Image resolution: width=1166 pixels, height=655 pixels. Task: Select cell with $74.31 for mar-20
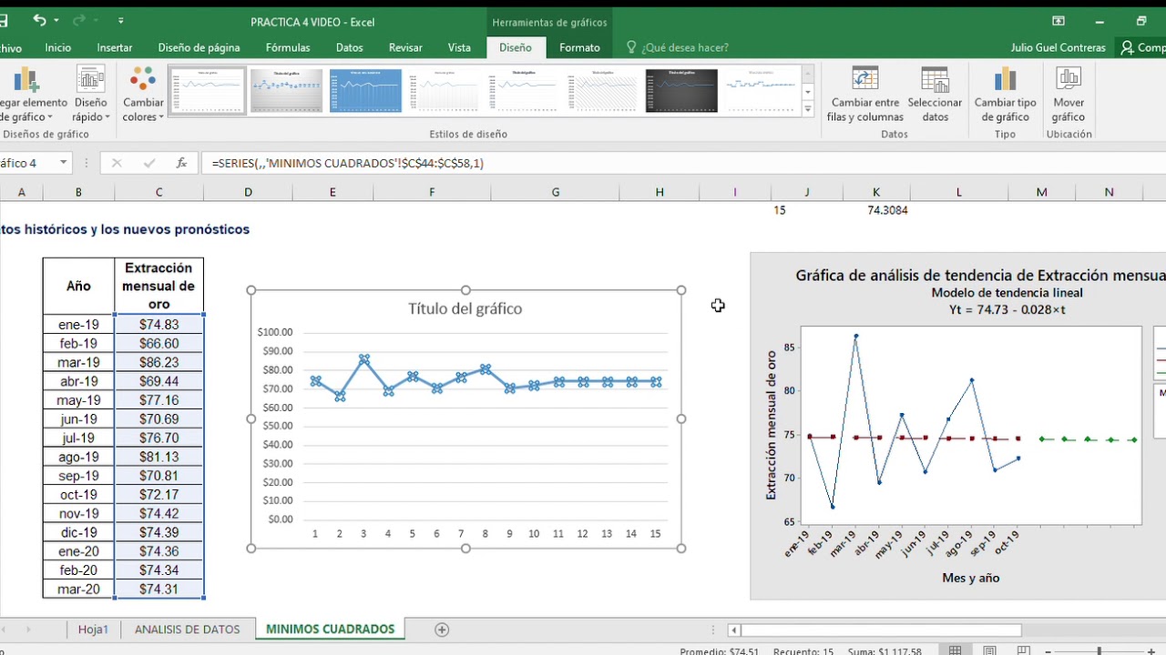(x=159, y=589)
